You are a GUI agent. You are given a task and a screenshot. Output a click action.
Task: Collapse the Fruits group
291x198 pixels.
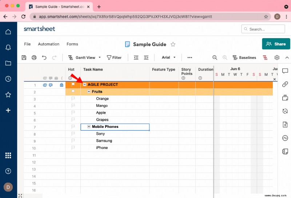click(x=89, y=92)
